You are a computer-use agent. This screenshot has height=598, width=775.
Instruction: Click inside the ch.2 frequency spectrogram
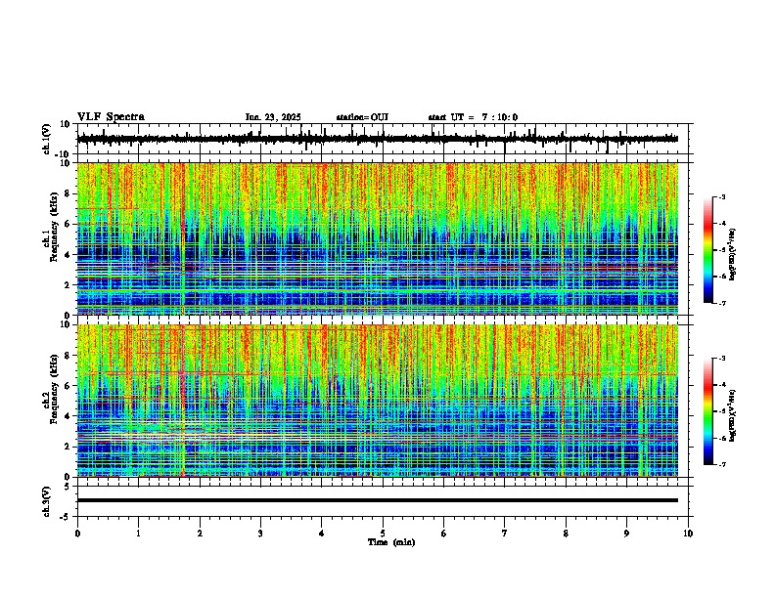click(378, 401)
